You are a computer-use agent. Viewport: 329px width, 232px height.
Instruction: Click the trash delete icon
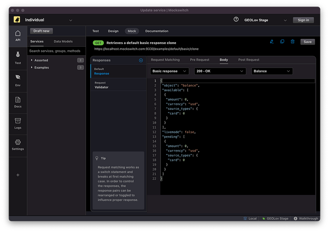(293, 41)
